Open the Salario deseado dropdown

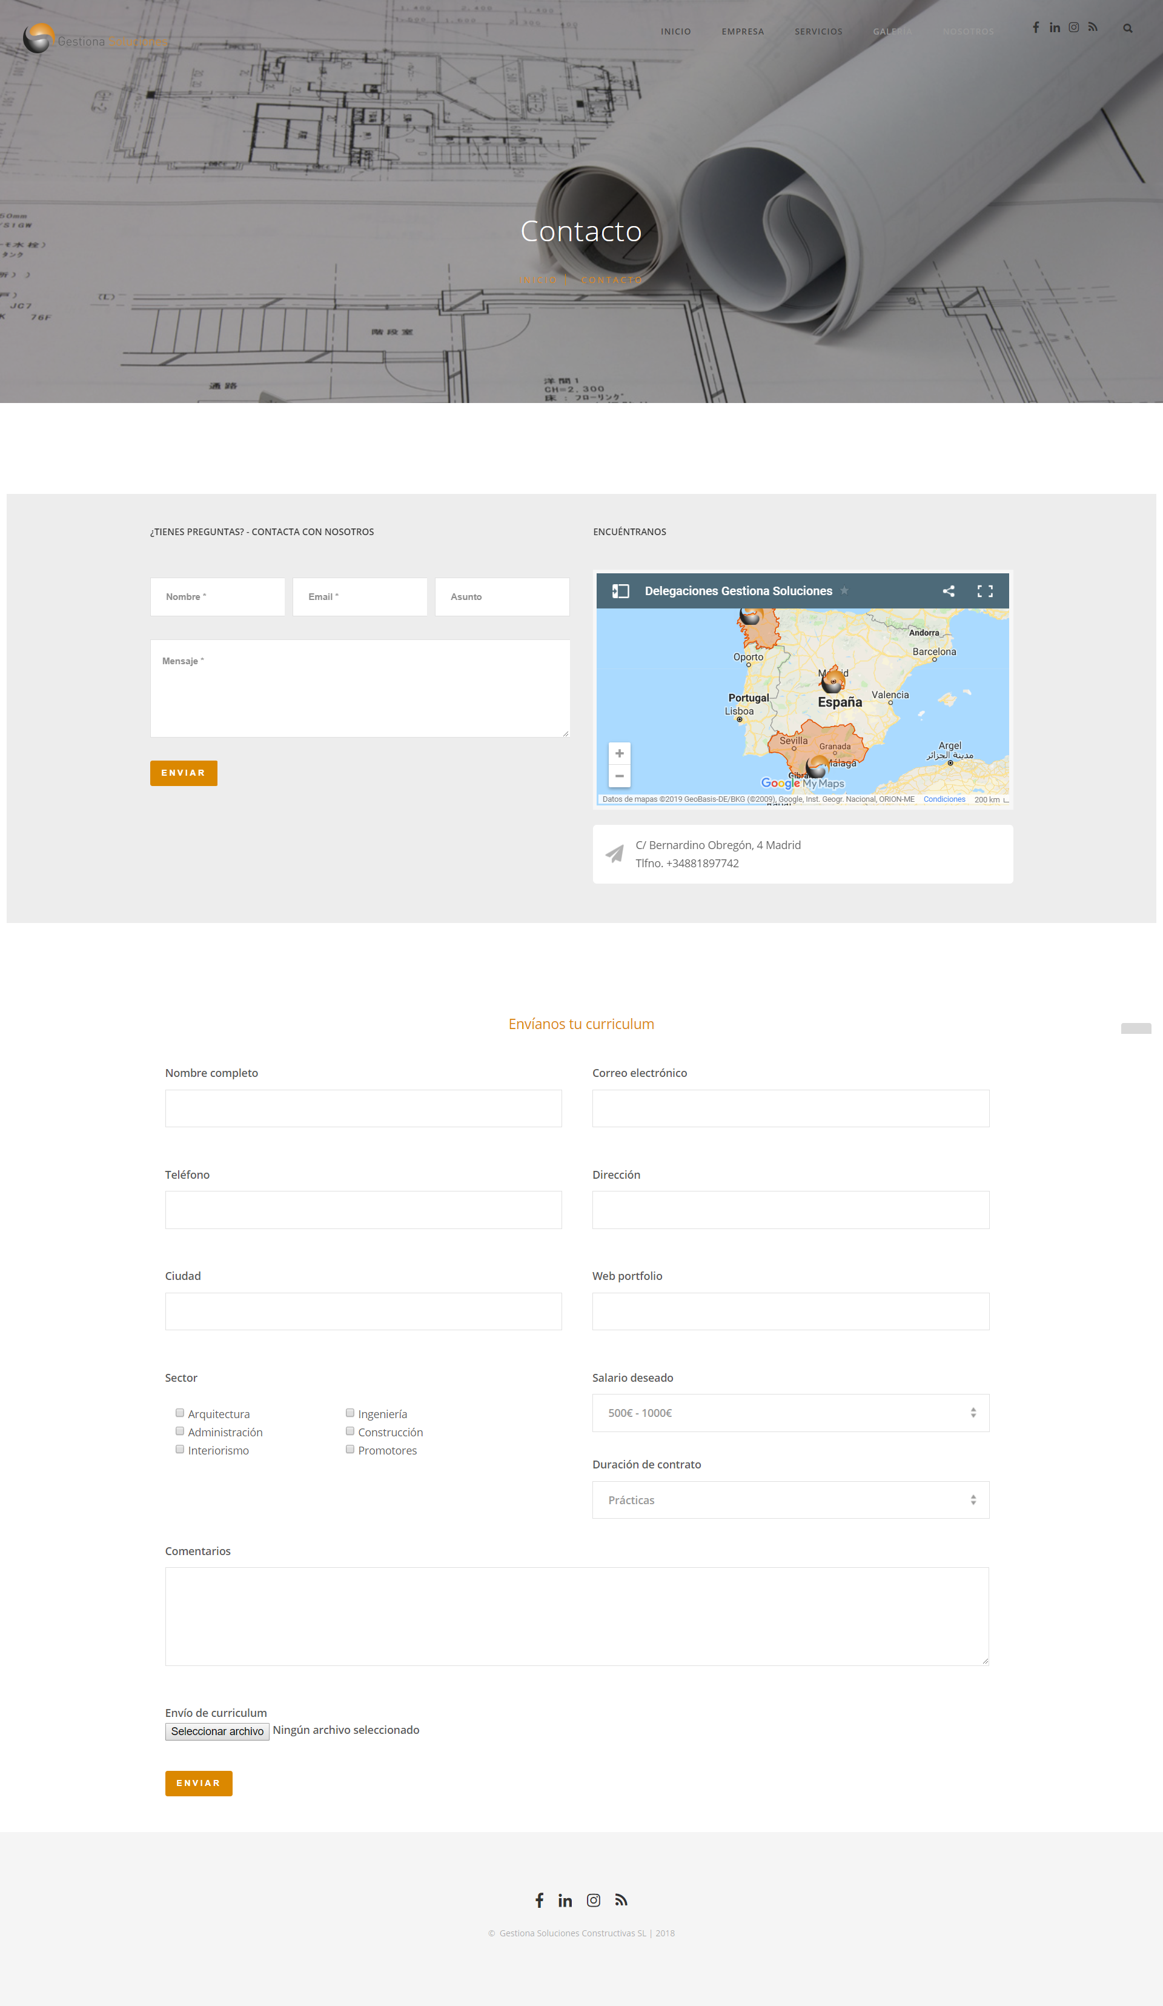pos(790,1413)
